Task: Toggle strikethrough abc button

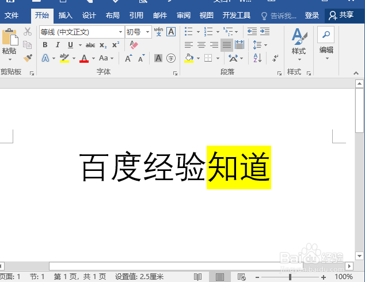Action: tap(90, 45)
